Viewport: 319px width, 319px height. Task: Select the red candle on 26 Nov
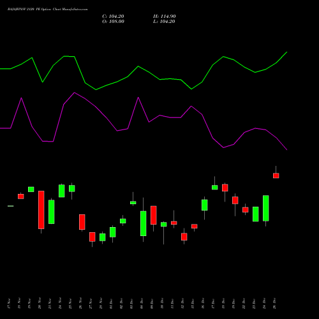(x=82, y=222)
